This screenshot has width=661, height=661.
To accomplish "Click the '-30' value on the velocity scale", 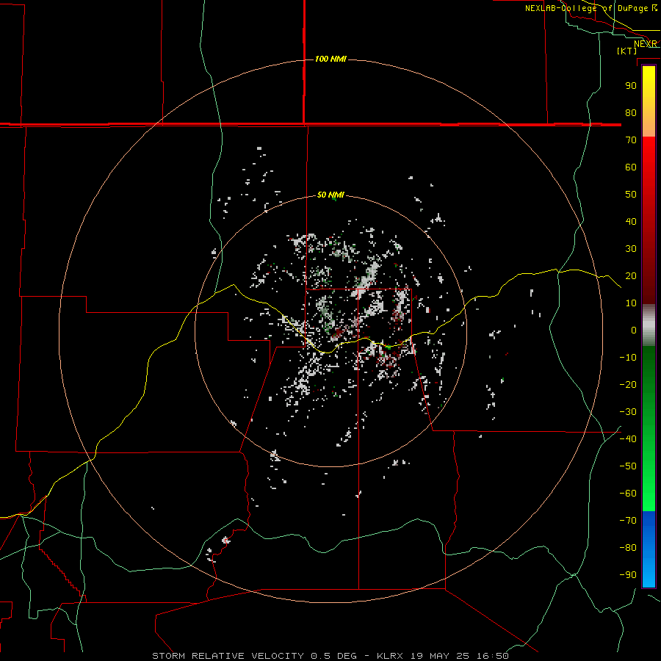I will tap(628, 412).
